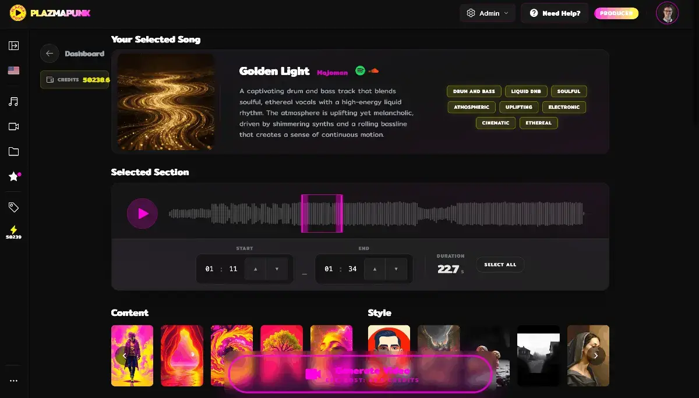Open the star favorites icon
The width and height of the screenshot is (699, 398).
click(x=13, y=176)
